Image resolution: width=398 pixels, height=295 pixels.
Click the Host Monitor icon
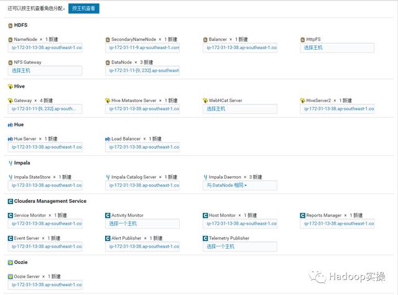tap(205, 215)
